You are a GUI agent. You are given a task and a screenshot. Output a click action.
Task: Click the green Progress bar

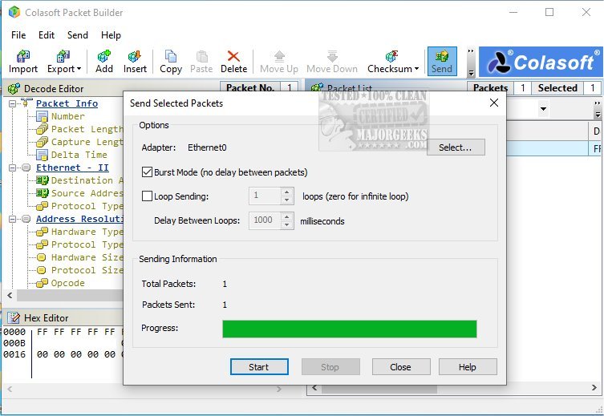(350, 329)
